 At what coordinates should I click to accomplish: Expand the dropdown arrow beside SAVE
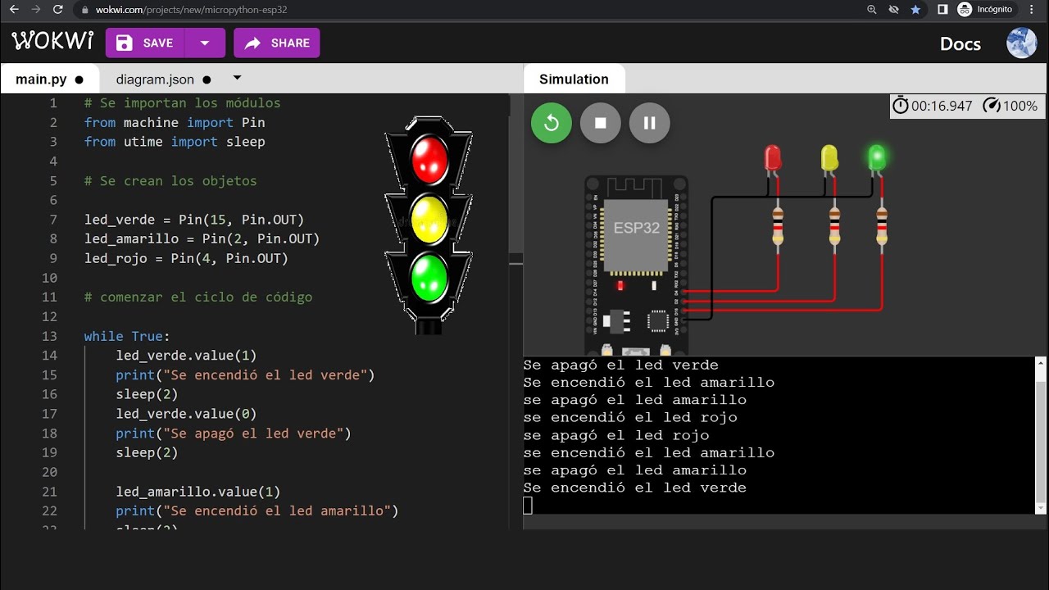(205, 43)
